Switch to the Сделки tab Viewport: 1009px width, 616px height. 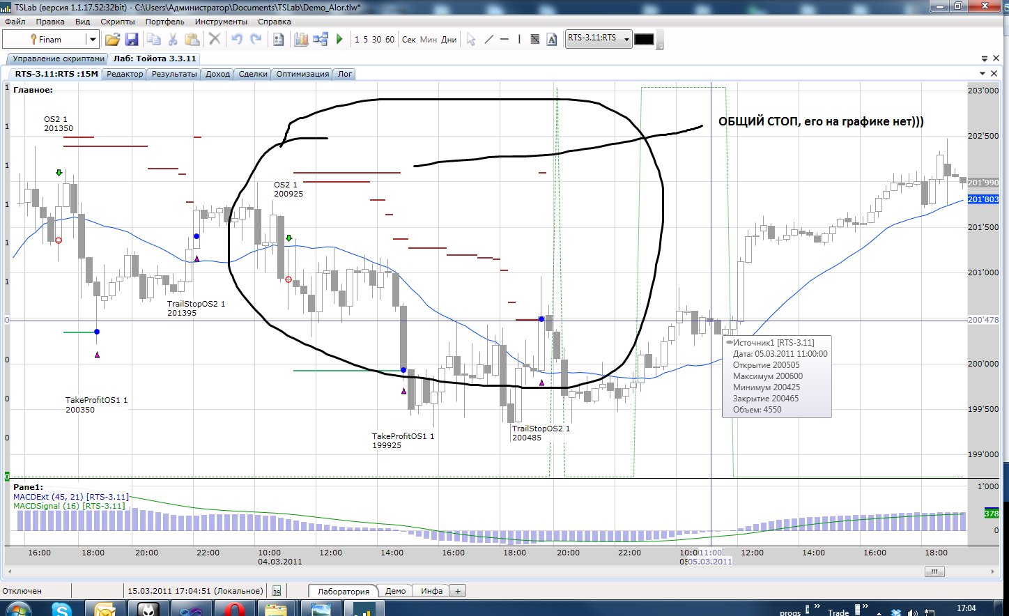tap(253, 74)
